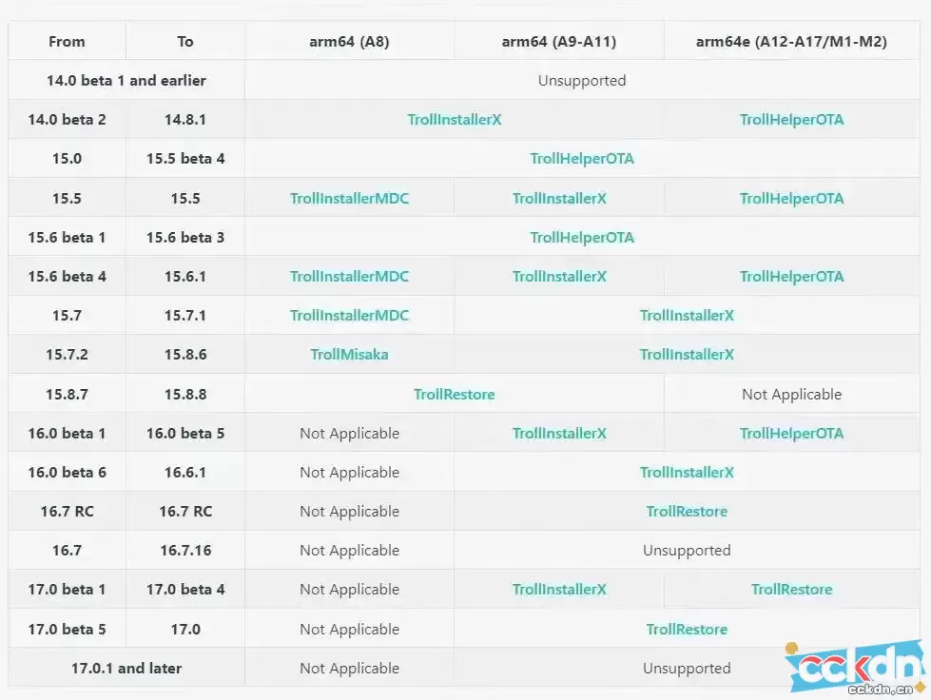Click the TrollMisaka link

tap(349, 355)
